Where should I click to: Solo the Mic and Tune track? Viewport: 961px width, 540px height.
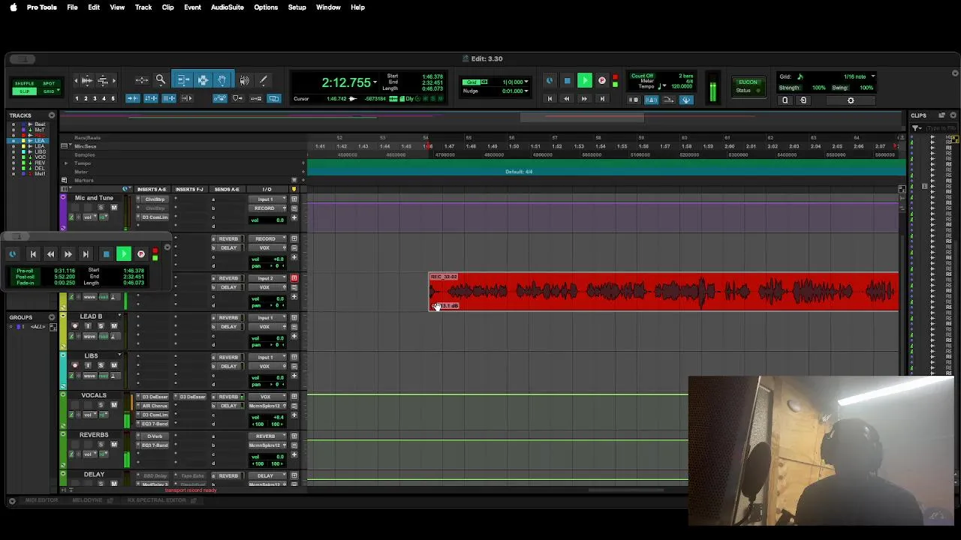(101, 208)
